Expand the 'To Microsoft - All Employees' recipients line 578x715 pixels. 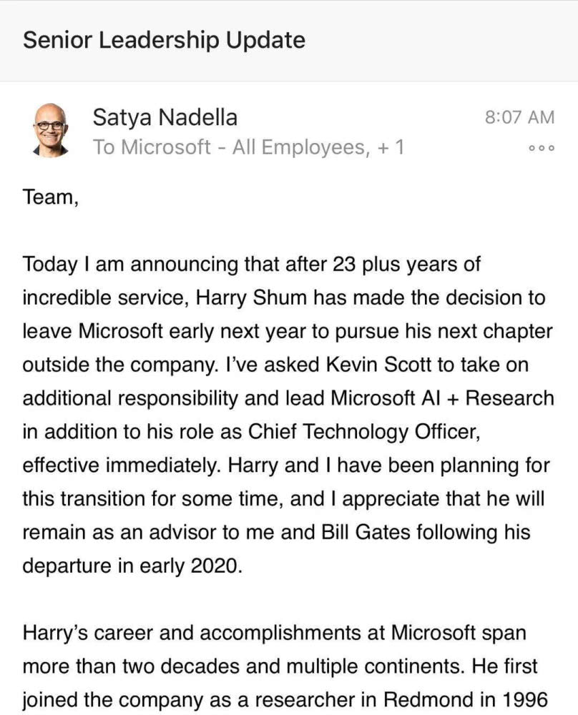tap(229, 147)
